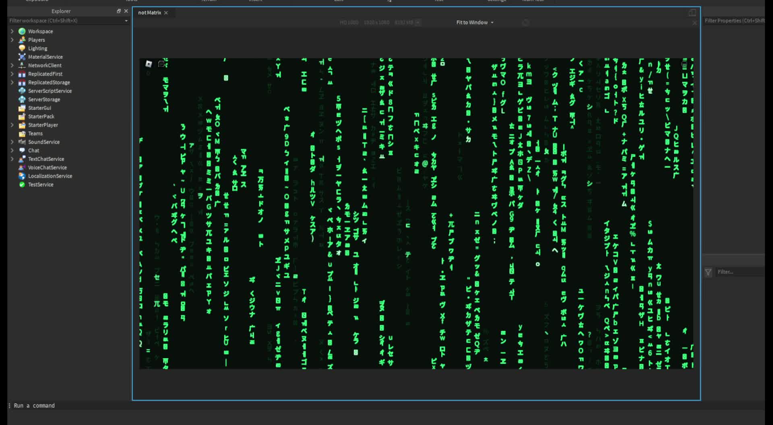Select the LocalizationService entry

point(22,176)
